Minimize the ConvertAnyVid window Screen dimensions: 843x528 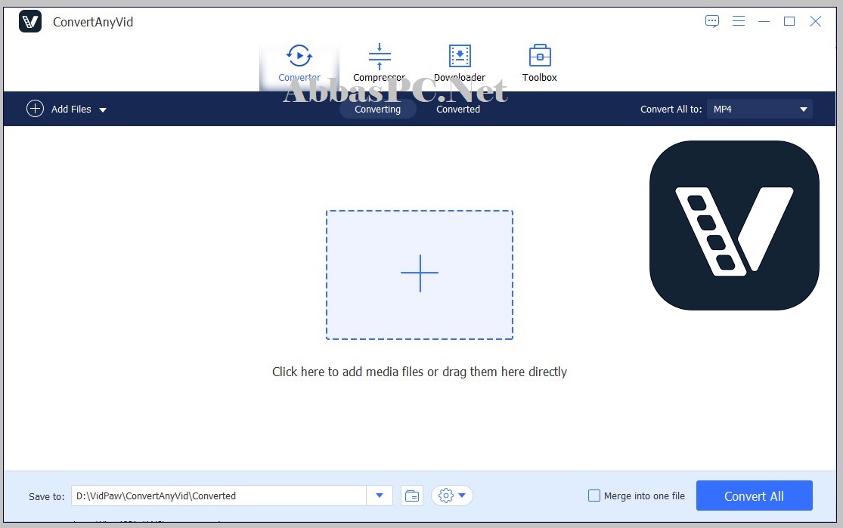click(764, 21)
